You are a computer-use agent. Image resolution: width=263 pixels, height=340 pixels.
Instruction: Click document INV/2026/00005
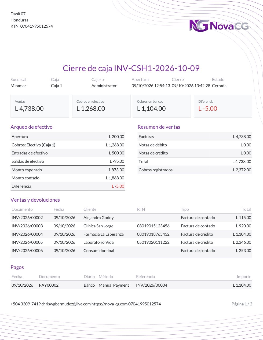27,242
